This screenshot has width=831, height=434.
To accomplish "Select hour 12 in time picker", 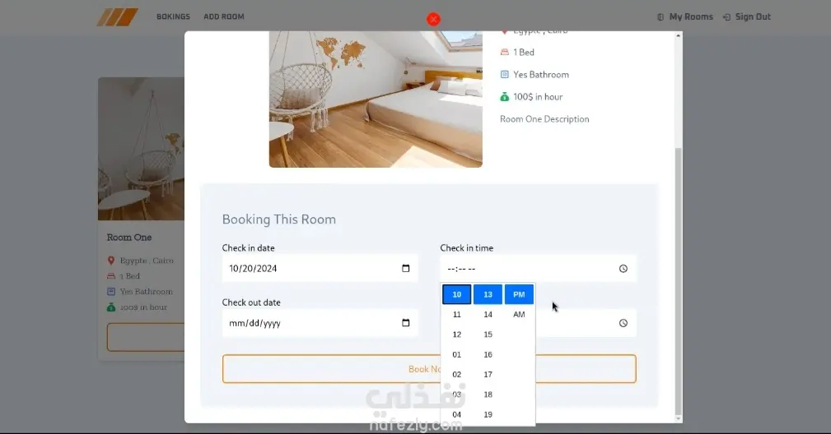I will pyautogui.click(x=457, y=335).
